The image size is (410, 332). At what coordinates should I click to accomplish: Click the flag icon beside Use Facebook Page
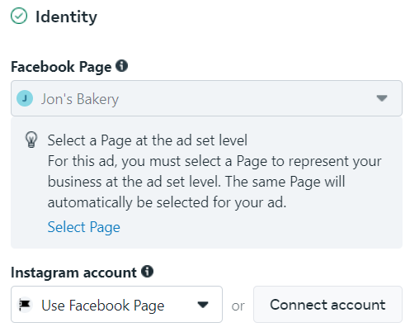(x=25, y=305)
